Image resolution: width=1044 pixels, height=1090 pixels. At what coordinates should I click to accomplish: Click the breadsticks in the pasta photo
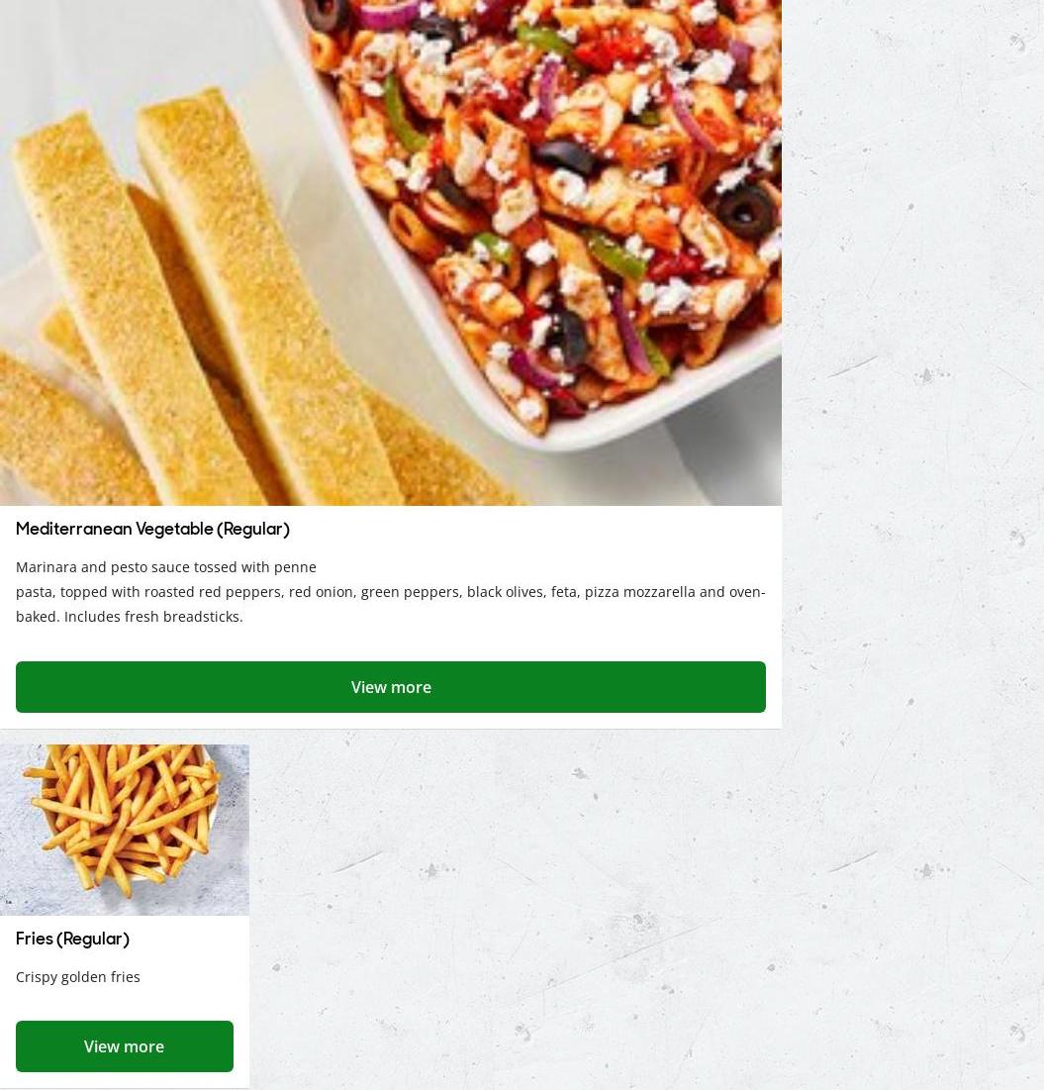pyautogui.click(x=209, y=313)
